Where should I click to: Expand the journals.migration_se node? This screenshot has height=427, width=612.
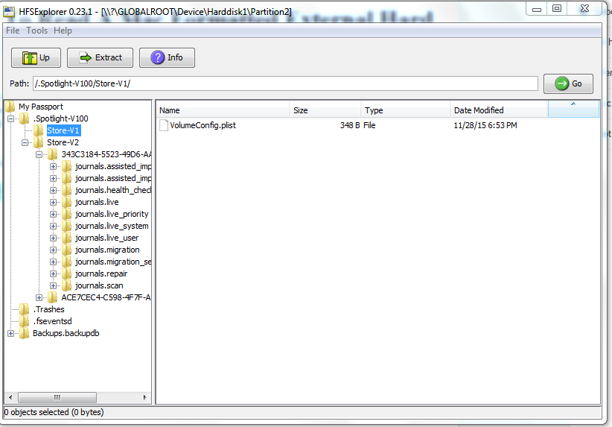(x=53, y=262)
